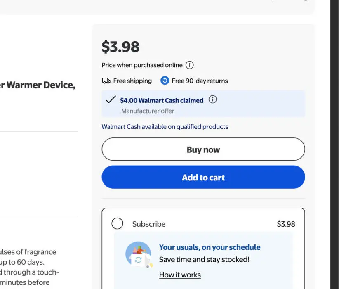Select the Subscribe radio button

point(118,223)
